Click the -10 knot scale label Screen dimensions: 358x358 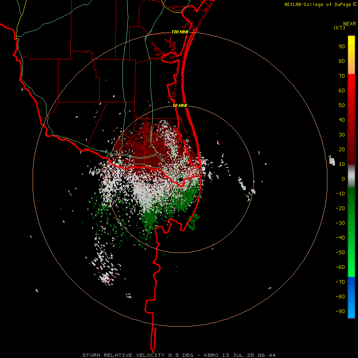pos(340,194)
